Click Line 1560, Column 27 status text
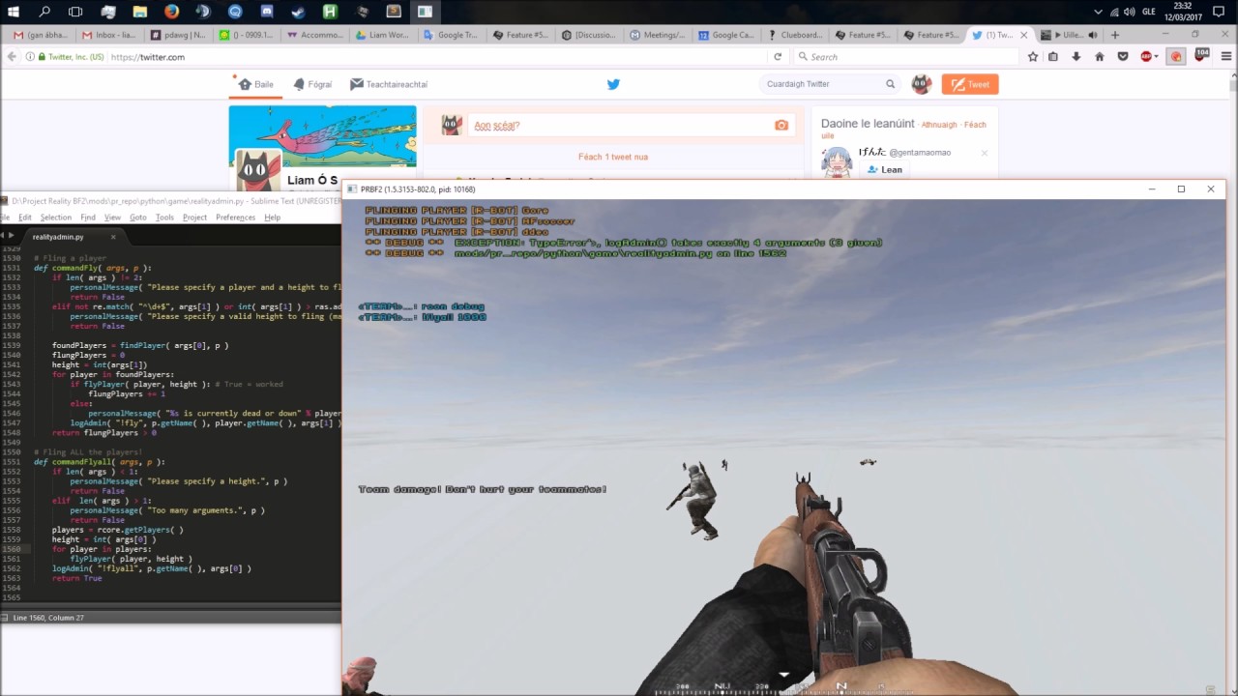The width and height of the screenshot is (1238, 696). [48, 617]
